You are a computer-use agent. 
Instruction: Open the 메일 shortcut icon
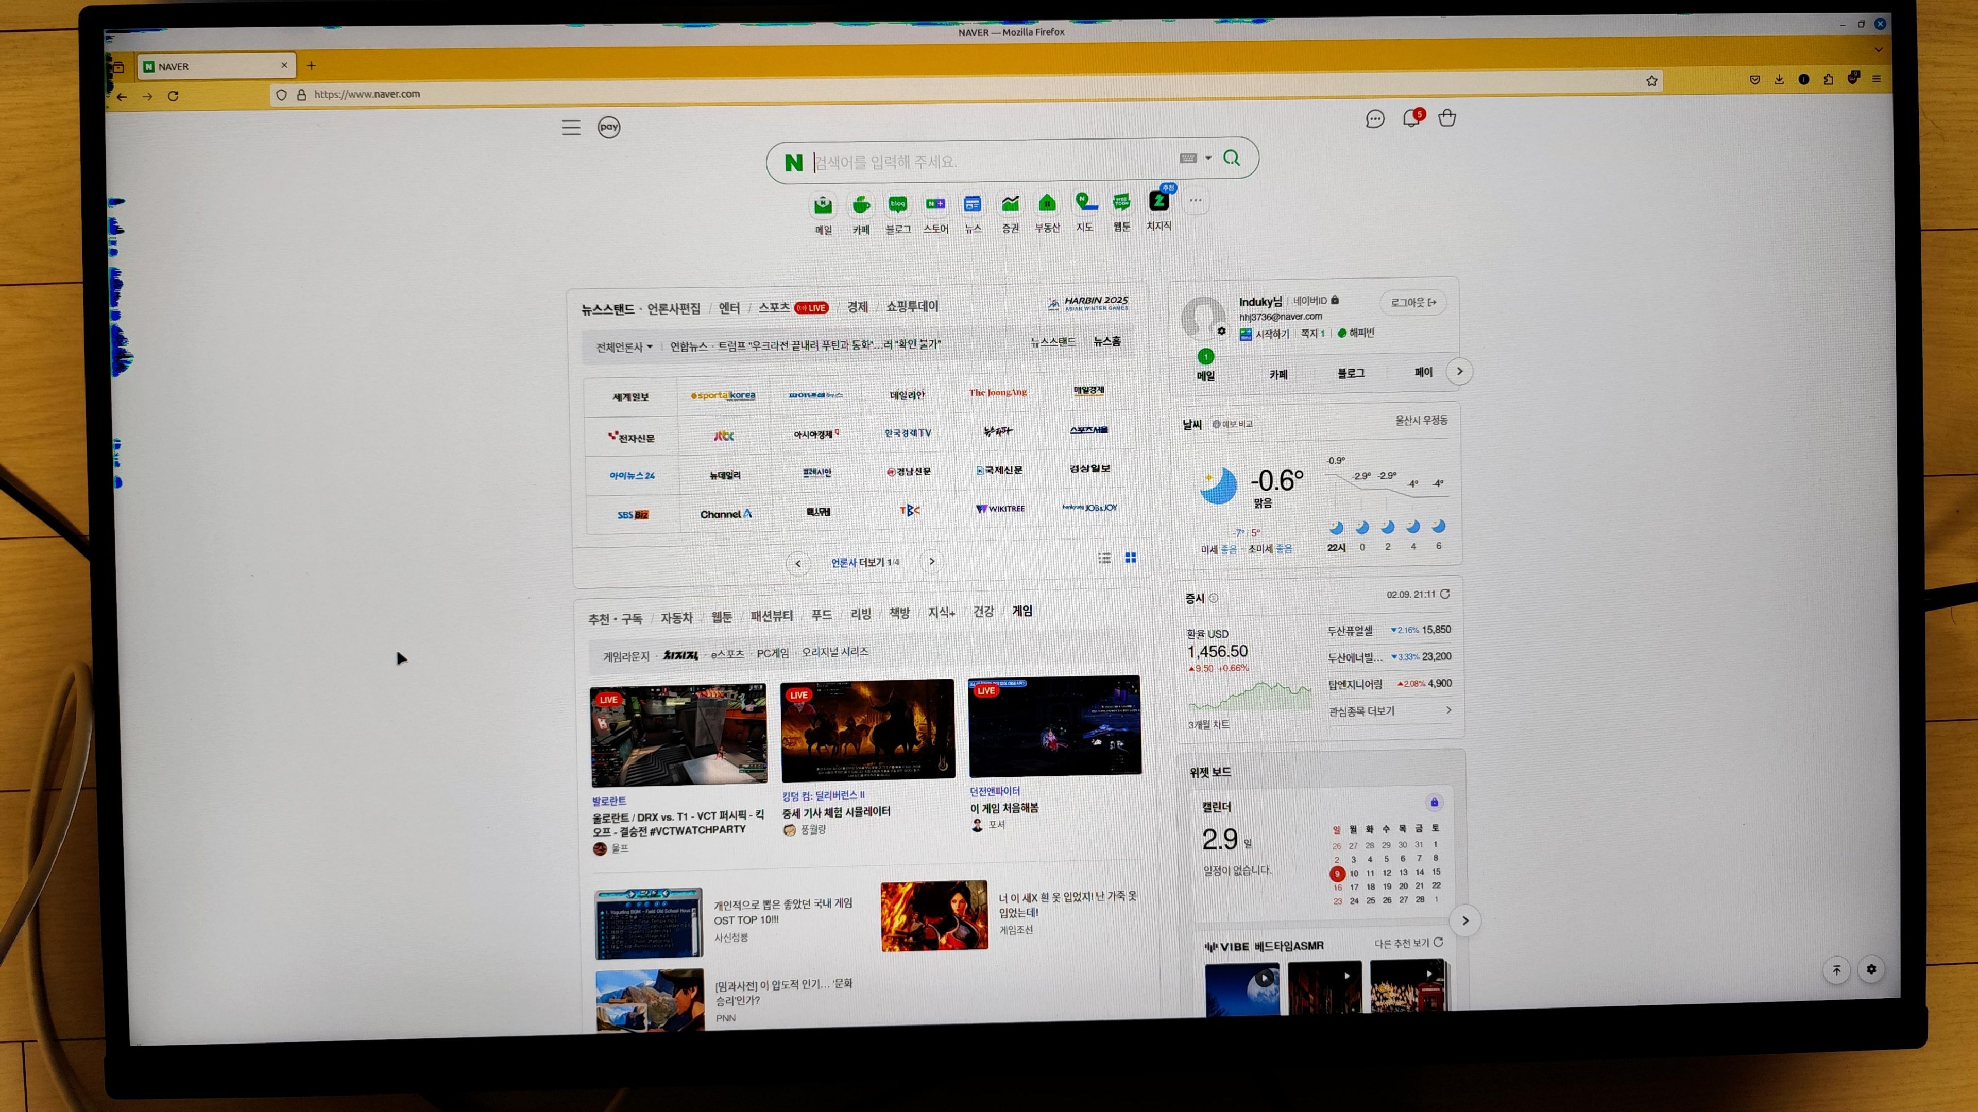point(823,205)
